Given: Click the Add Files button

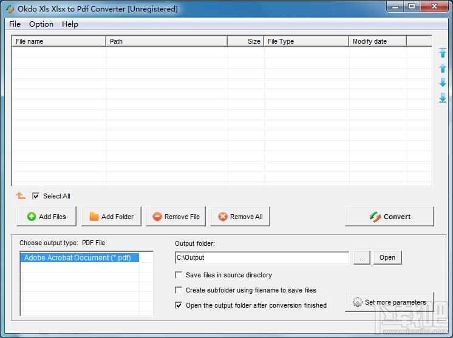Looking at the screenshot, I should [47, 217].
